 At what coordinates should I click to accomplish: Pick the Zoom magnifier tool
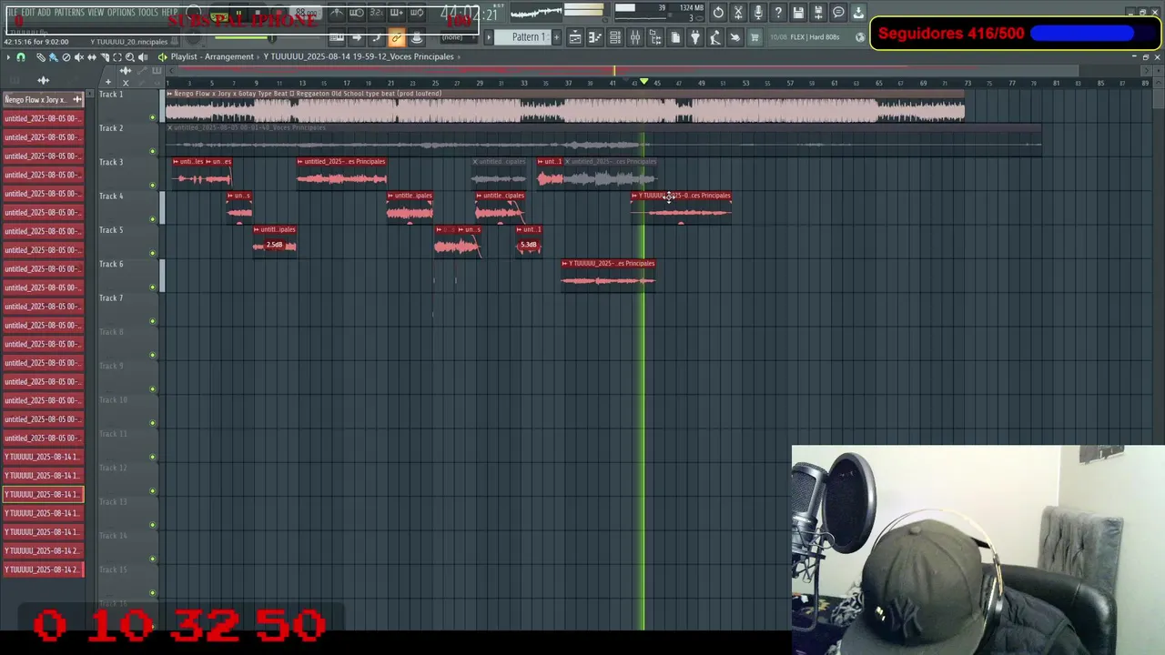coord(130,57)
